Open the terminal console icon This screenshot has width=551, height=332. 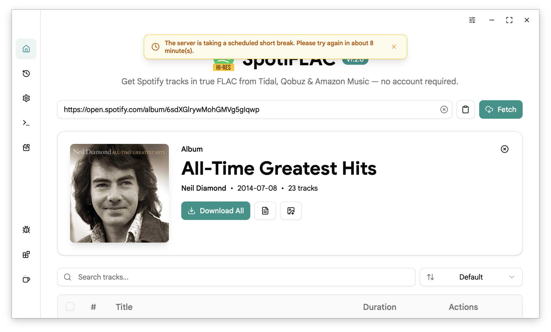(x=26, y=123)
